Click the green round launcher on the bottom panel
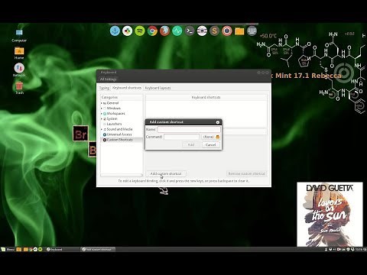Viewport: 367px width, 275px height. (x=41, y=249)
